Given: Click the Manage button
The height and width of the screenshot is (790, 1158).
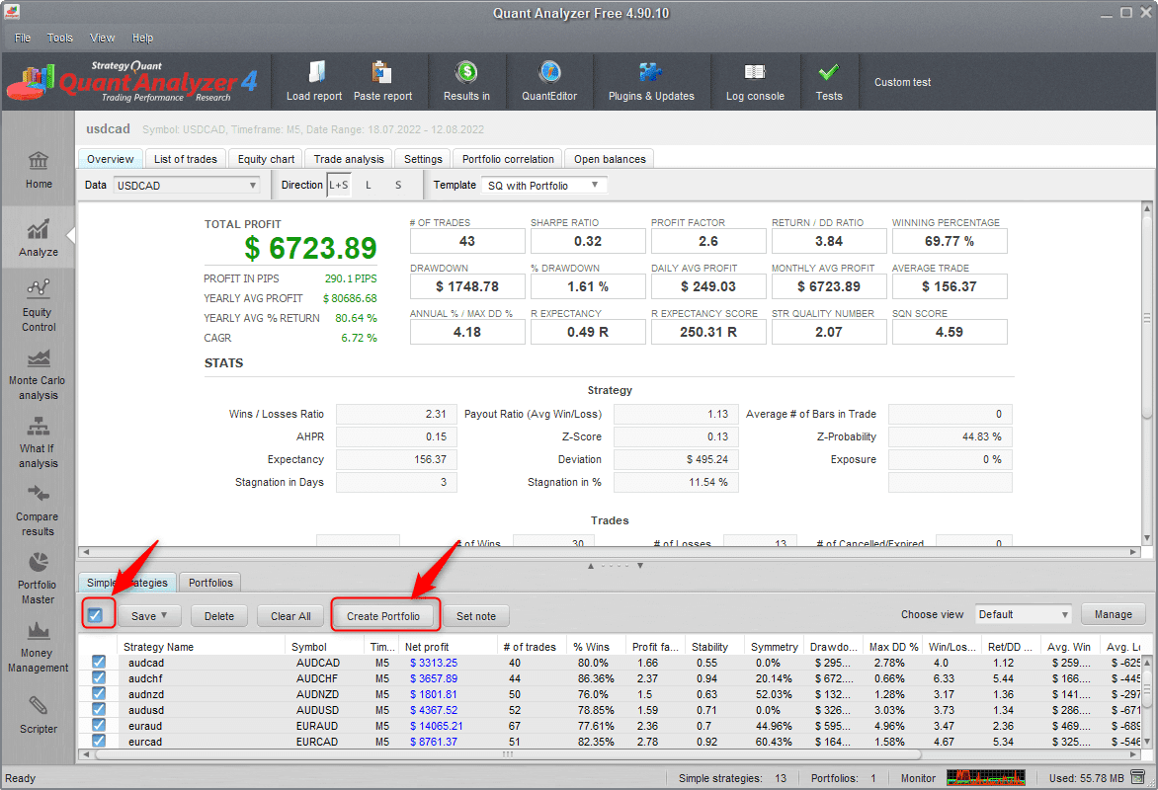Looking at the screenshot, I should 1113,614.
